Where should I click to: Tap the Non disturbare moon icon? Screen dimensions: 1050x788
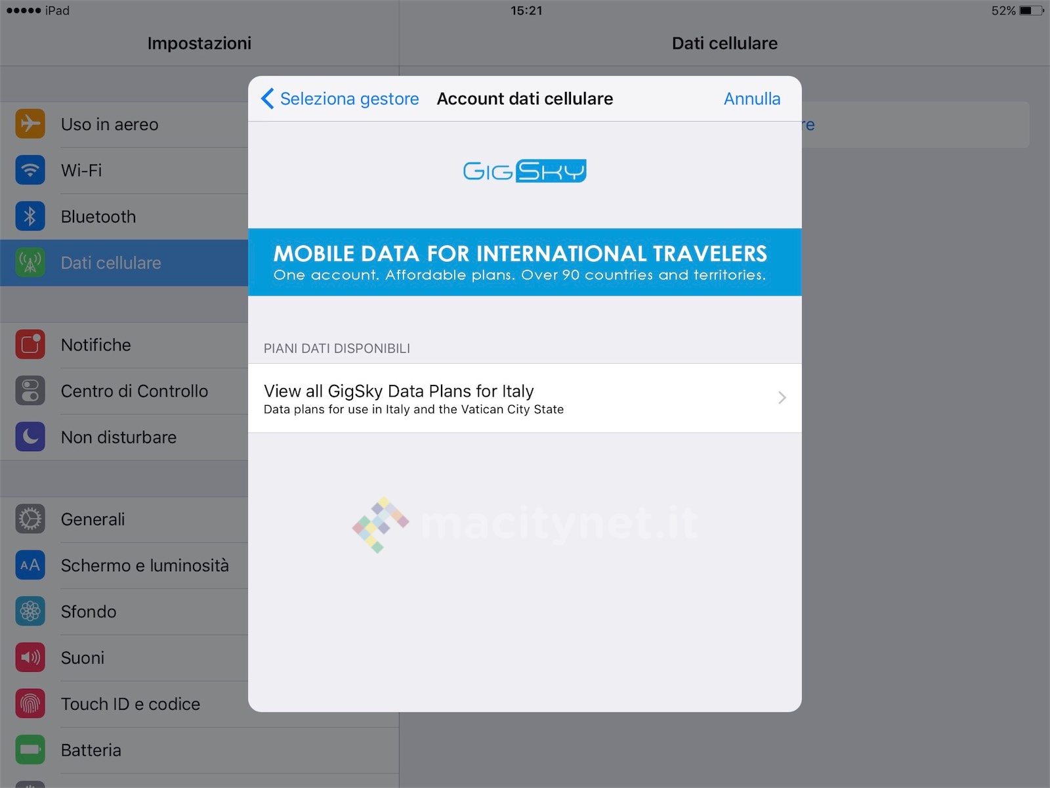[30, 437]
